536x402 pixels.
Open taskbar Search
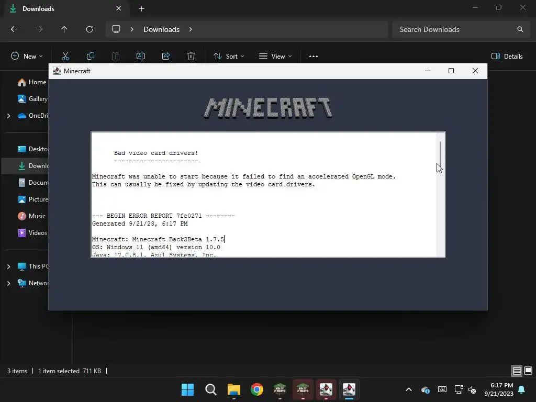(210, 389)
